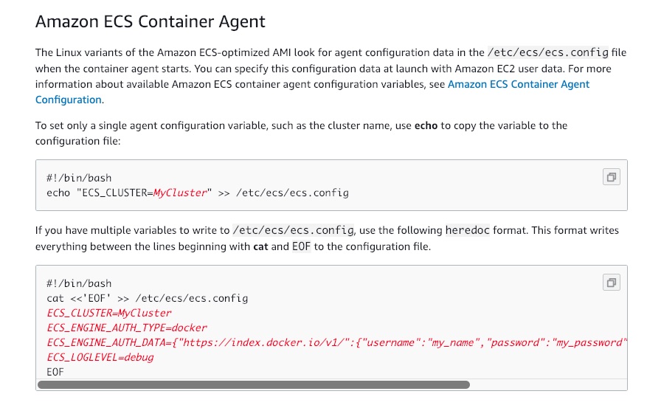
Task: Click the inline 'heredoc' code word
Action: (468, 230)
